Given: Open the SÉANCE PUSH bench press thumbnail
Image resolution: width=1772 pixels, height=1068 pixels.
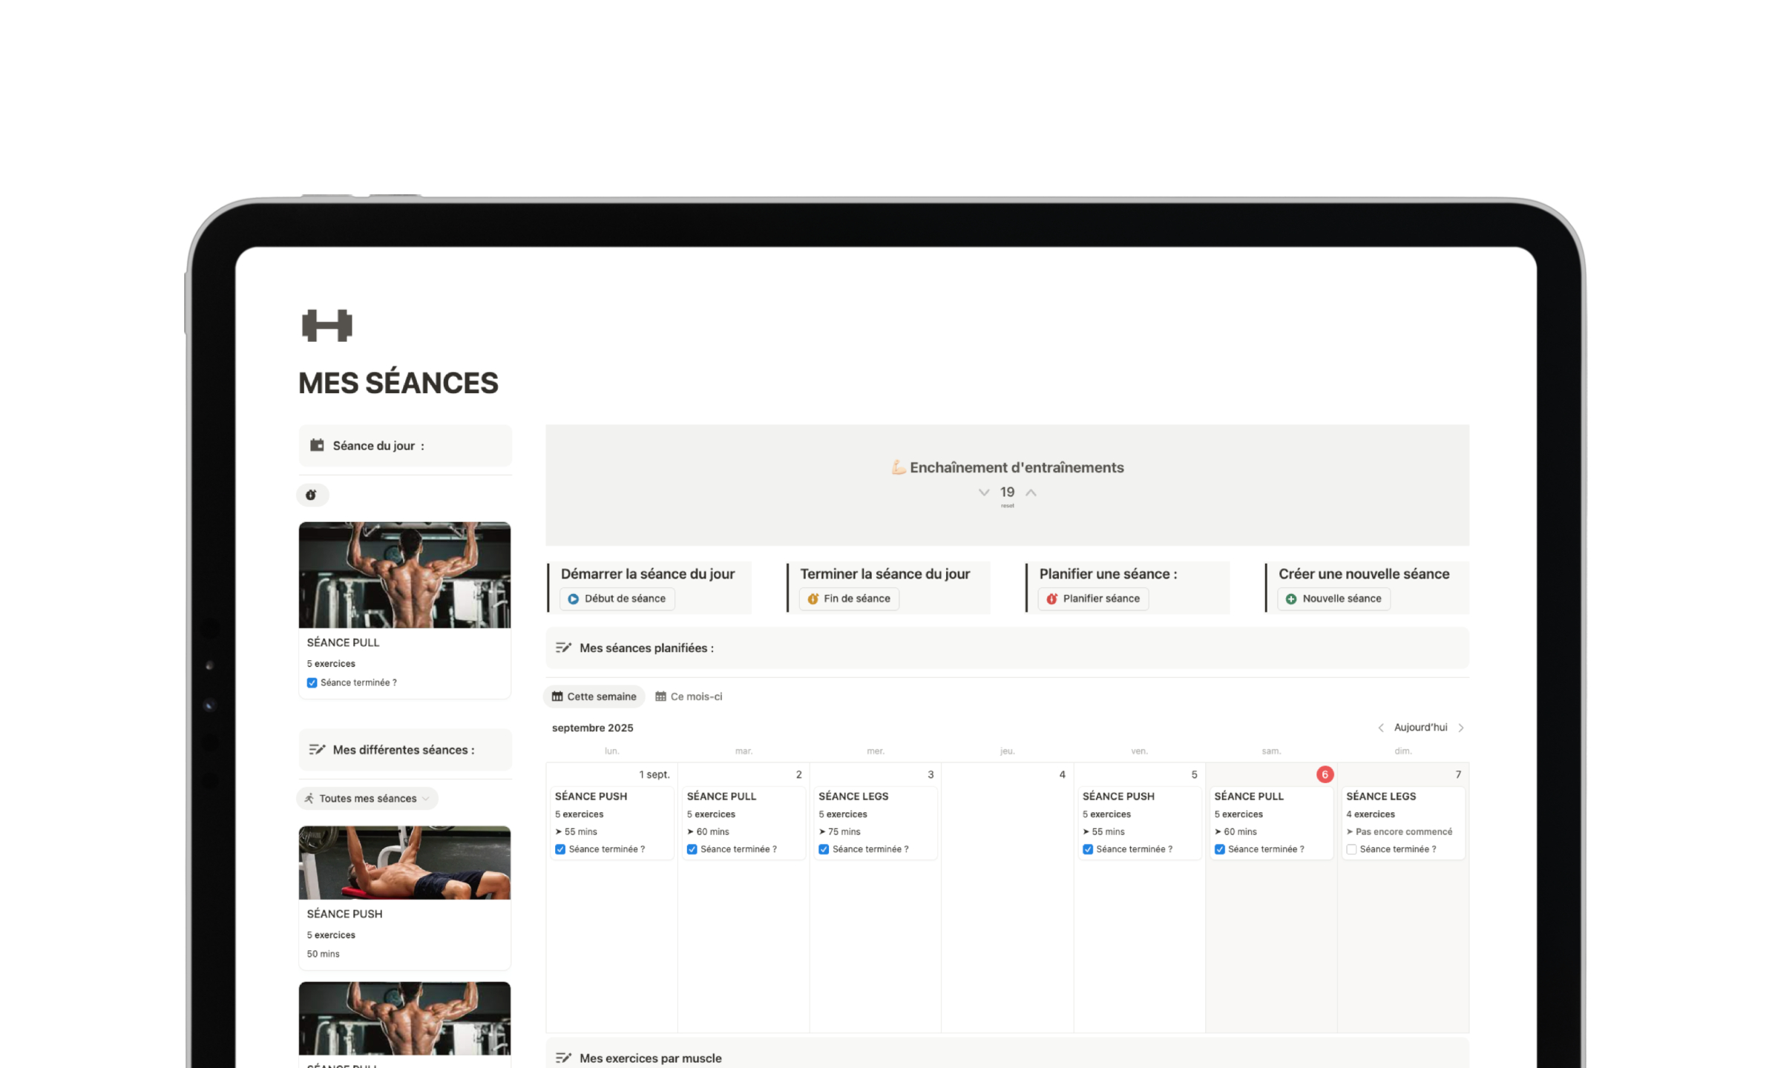Looking at the screenshot, I should tap(404, 863).
